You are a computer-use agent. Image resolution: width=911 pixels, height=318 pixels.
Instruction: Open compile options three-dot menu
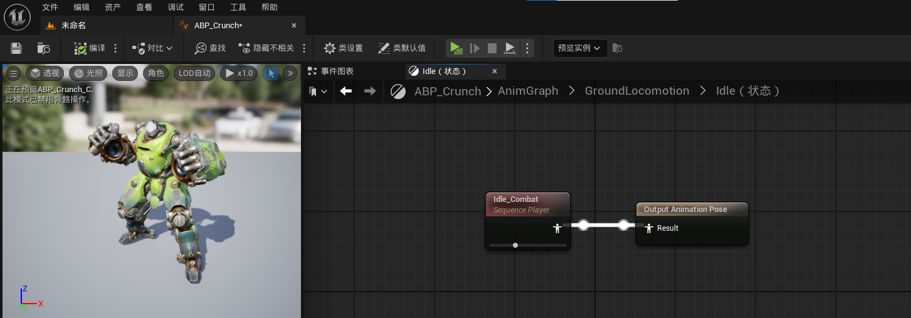[x=115, y=48]
